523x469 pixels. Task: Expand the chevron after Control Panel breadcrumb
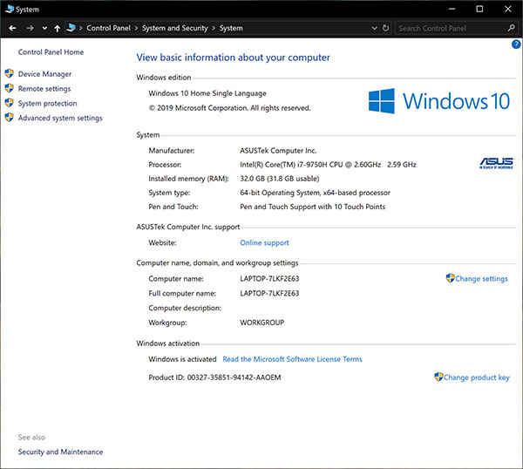(x=135, y=28)
